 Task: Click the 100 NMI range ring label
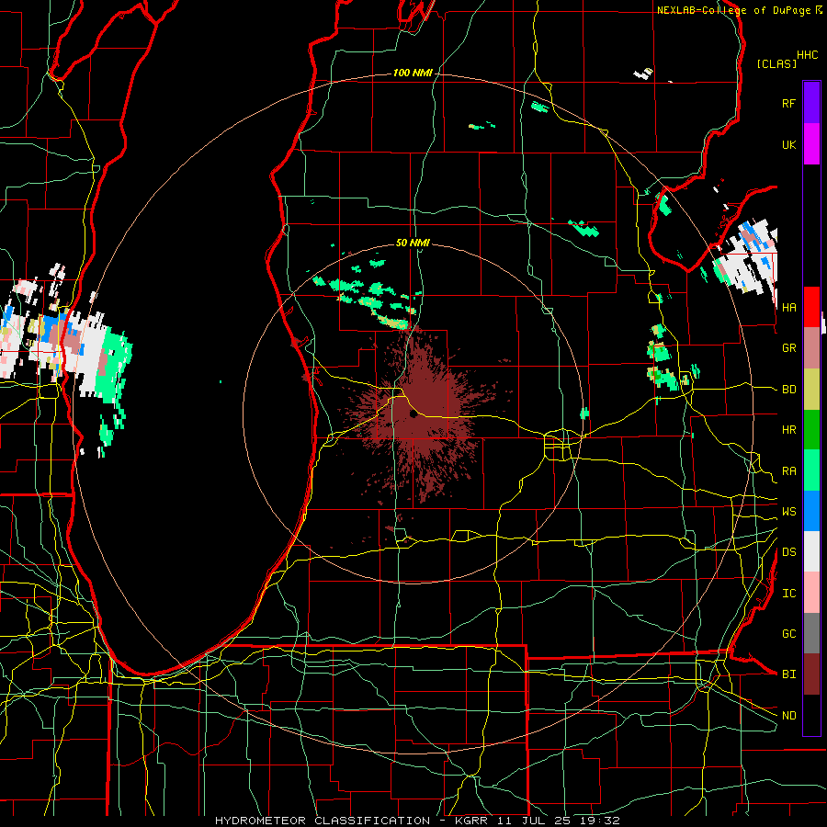[x=413, y=73]
